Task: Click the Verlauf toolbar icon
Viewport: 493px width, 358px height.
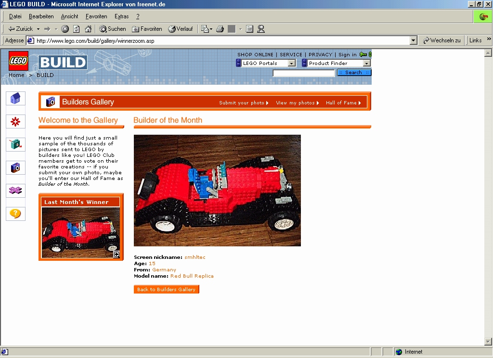Action: [x=181, y=29]
